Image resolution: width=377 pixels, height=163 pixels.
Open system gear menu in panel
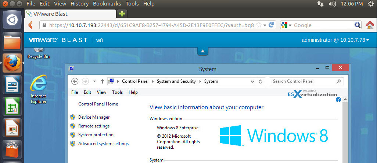370,4
